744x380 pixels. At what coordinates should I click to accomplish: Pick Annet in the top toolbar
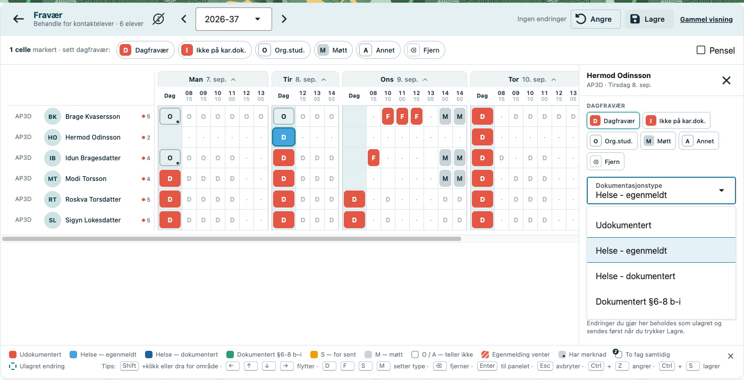point(378,50)
